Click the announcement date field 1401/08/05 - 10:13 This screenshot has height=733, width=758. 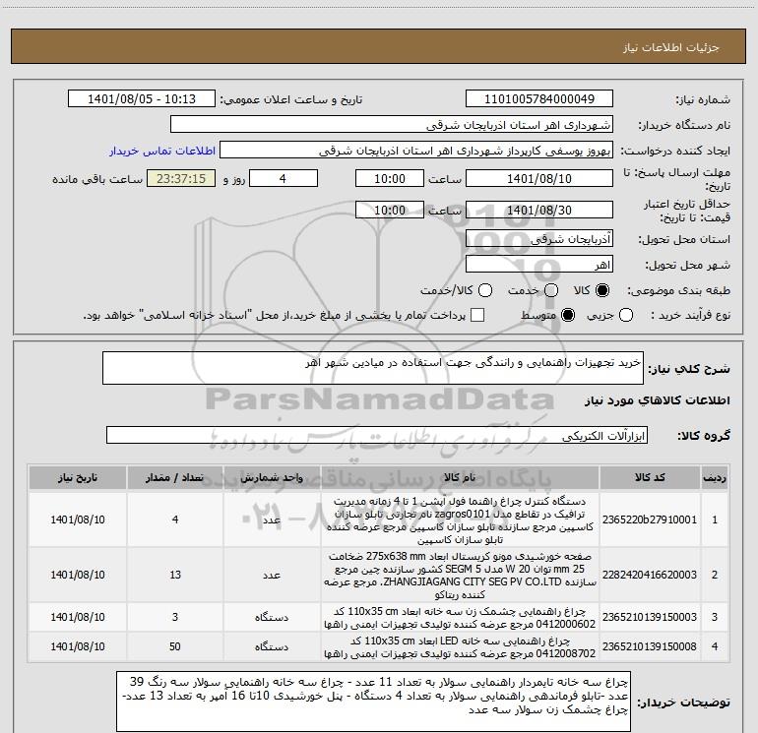click(142, 99)
